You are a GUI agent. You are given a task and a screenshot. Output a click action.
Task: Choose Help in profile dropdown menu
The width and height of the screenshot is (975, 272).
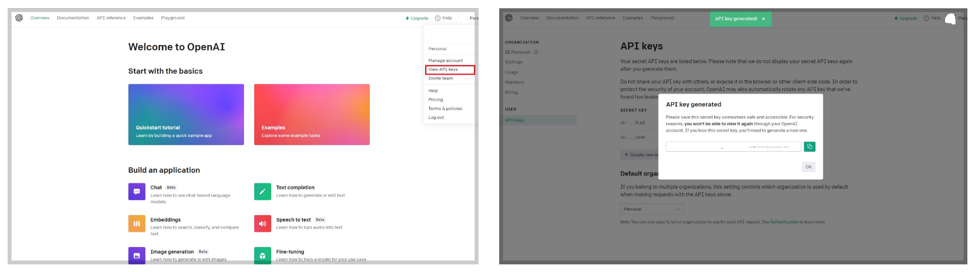(433, 91)
